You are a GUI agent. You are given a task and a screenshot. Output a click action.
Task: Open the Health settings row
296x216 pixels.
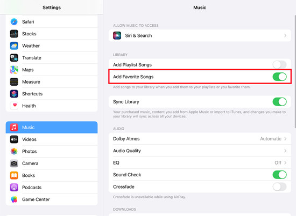click(x=52, y=106)
